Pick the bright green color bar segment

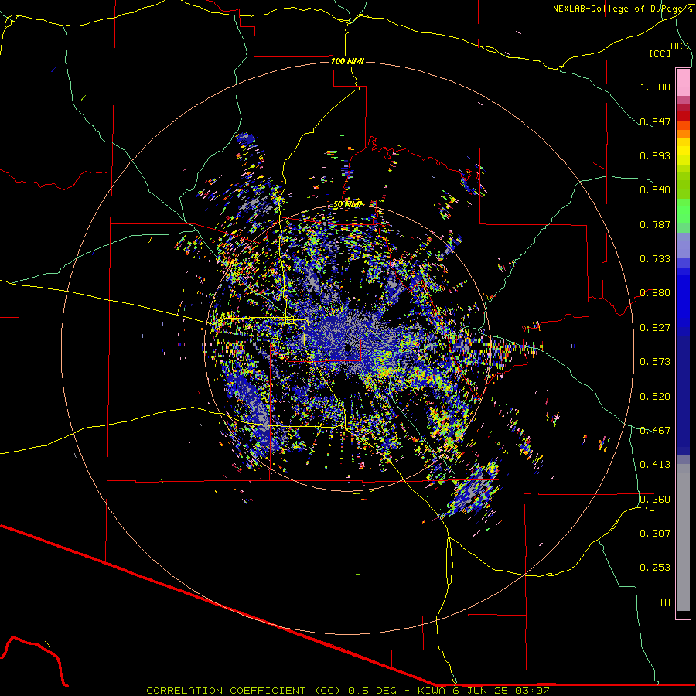click(683, 211)
